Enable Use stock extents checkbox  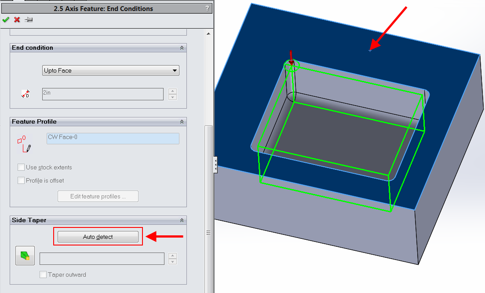(x=21, y=167)
